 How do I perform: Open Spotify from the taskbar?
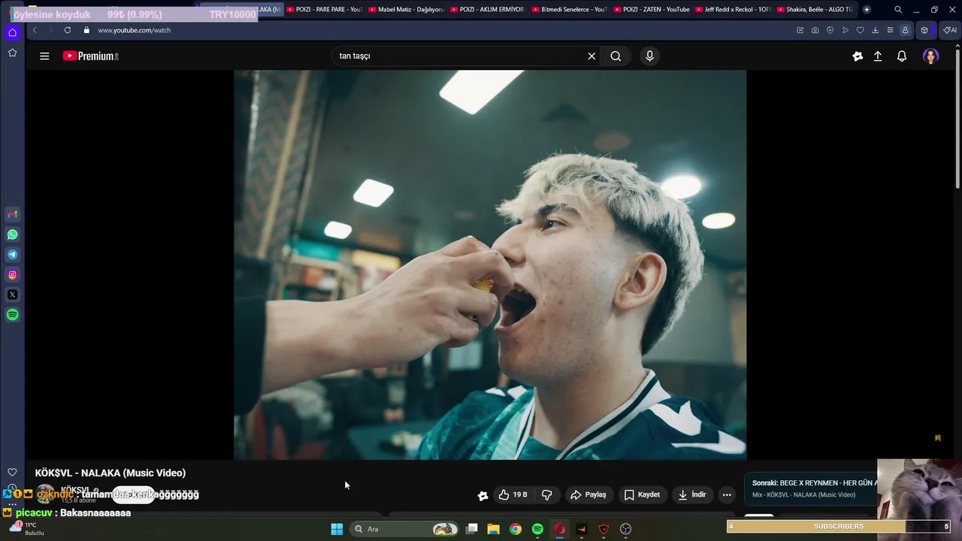537,529
